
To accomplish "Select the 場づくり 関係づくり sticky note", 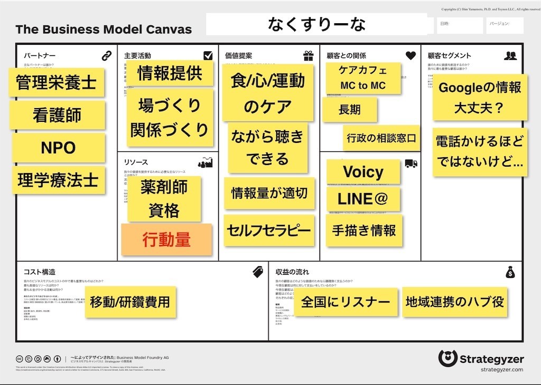I will click(170, 118).
